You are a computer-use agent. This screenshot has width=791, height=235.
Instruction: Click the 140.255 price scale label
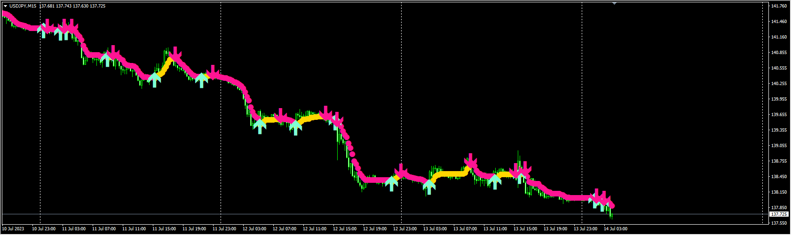(x=779, y=84)
